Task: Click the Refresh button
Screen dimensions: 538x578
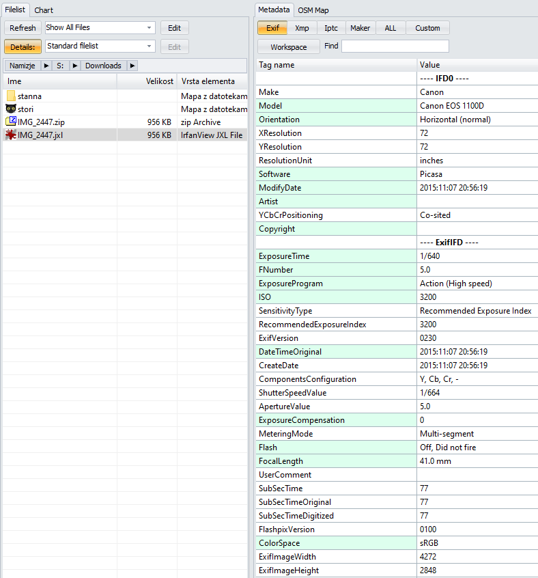Action: pos(23,28)
